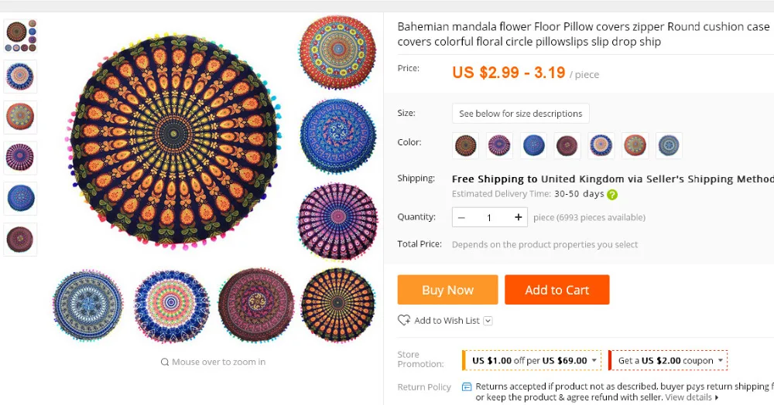Click the quantity input field
Viewport: 774px width, 405px height.
pyautogui.click(x=489, y=217)
